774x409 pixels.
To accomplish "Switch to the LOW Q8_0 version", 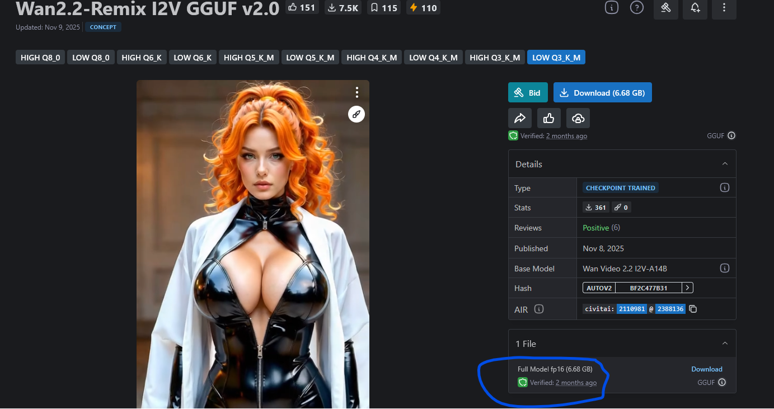I will click(91, 58).
